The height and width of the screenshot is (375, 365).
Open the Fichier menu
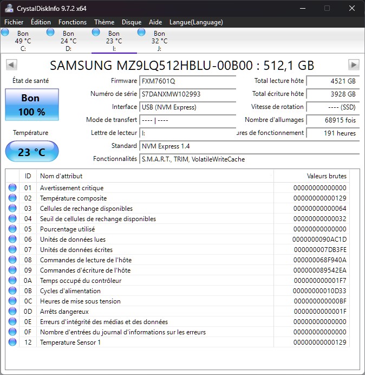click(14, 22)
